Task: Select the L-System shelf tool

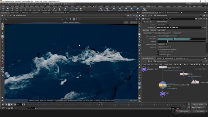Action: (72, 9)
